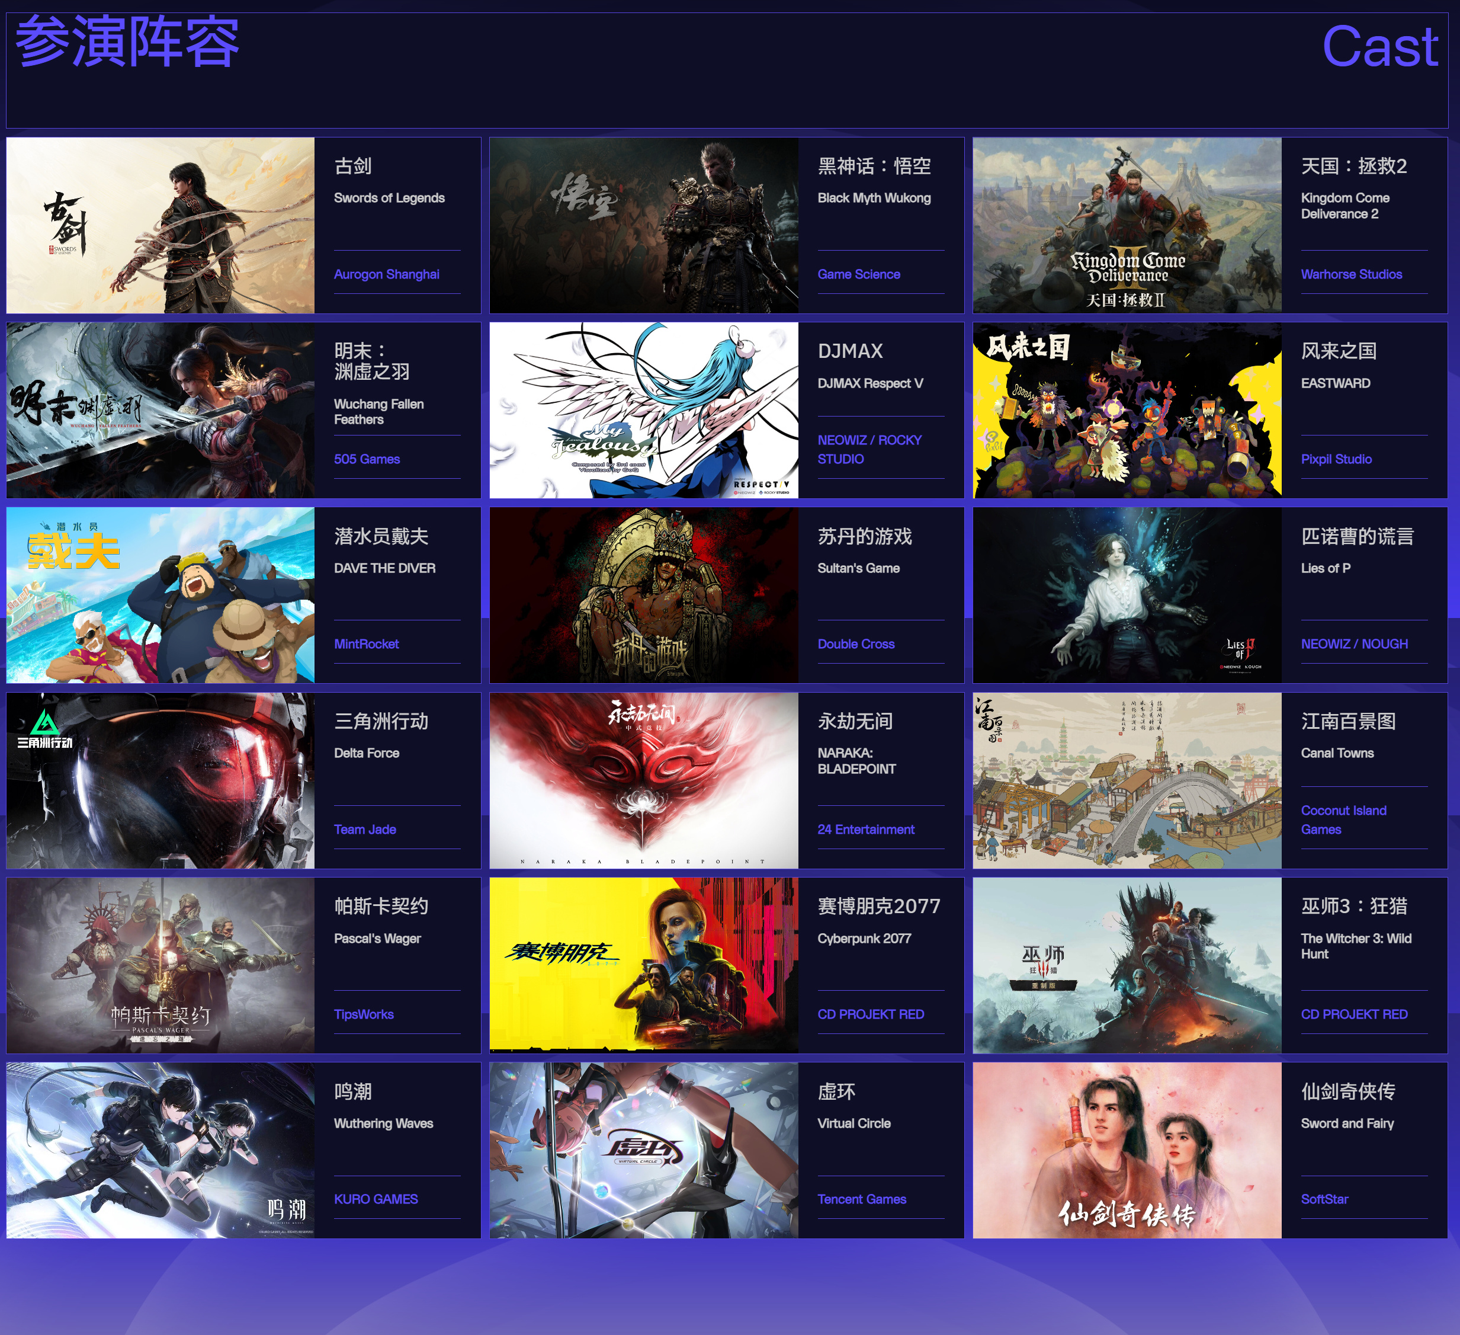Click the "EASTWARD" title text
This screenshot has width=1460, height=1335.
(1336, 382)
